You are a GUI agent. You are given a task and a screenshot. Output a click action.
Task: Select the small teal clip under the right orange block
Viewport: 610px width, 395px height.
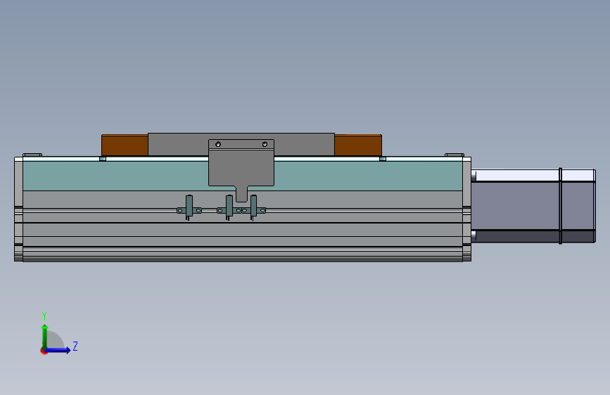click(x=383, y=159)
